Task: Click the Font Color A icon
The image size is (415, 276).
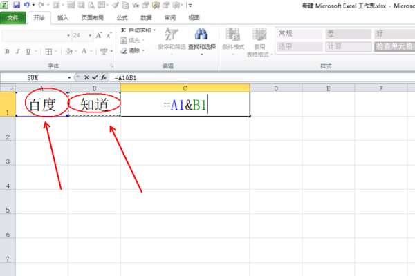Action: pyautogui.click(x=84, y=51)
